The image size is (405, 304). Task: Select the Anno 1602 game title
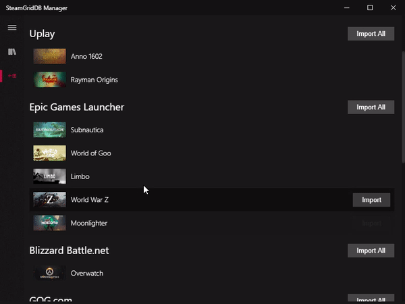[86, 56]
